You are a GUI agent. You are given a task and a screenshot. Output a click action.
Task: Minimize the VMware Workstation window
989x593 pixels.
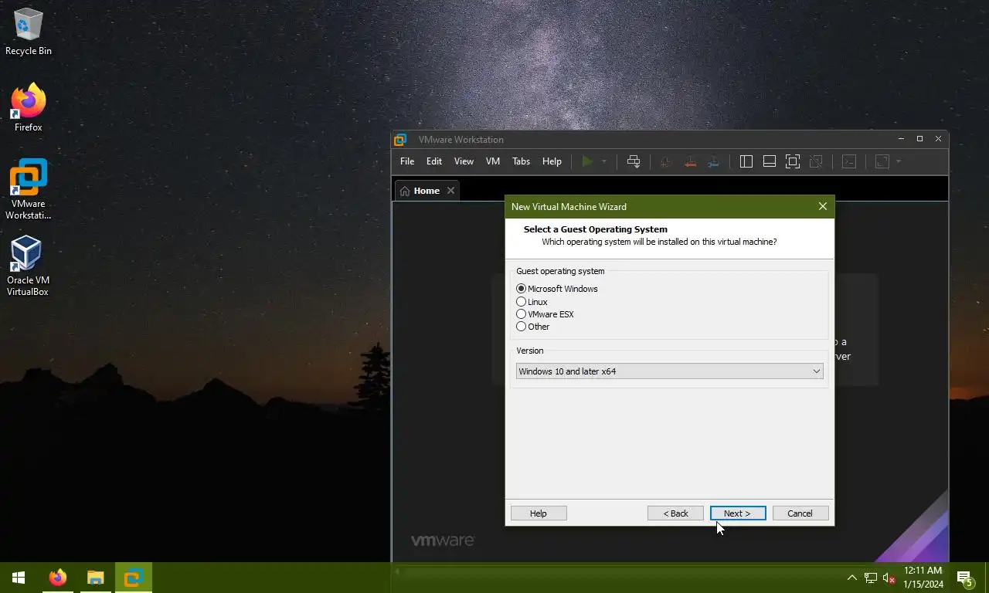[x=901, y=139]
